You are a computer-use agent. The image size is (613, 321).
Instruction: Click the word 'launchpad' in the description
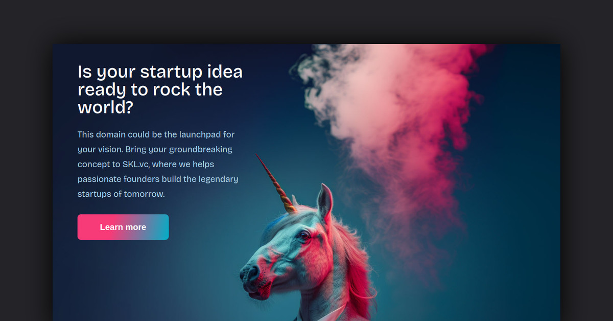click(x=200, y=134)
